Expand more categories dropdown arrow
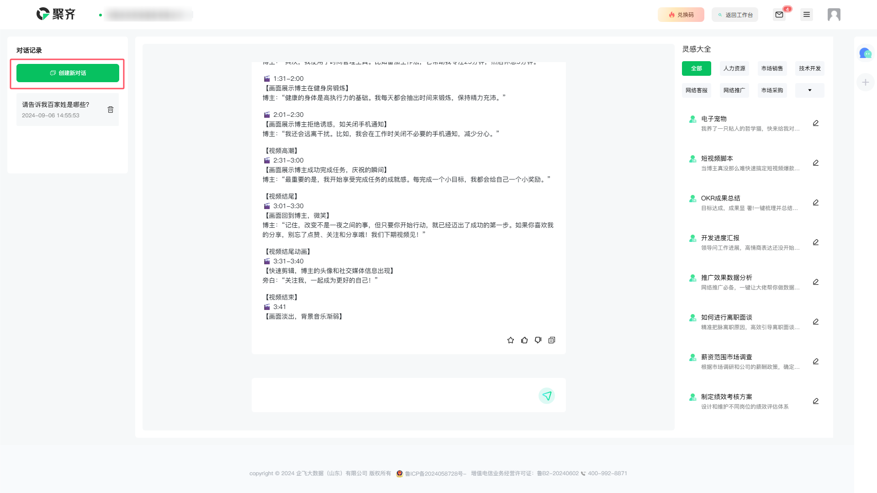The image size is (877, 493). 810,90
